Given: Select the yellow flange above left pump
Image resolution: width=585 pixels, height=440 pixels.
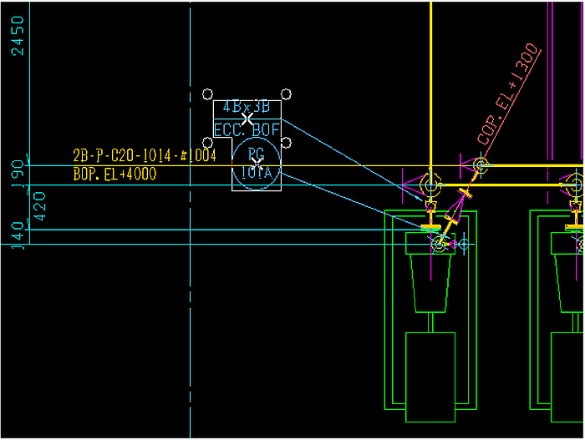Looking at the screenshot, I should pos(432,226).
